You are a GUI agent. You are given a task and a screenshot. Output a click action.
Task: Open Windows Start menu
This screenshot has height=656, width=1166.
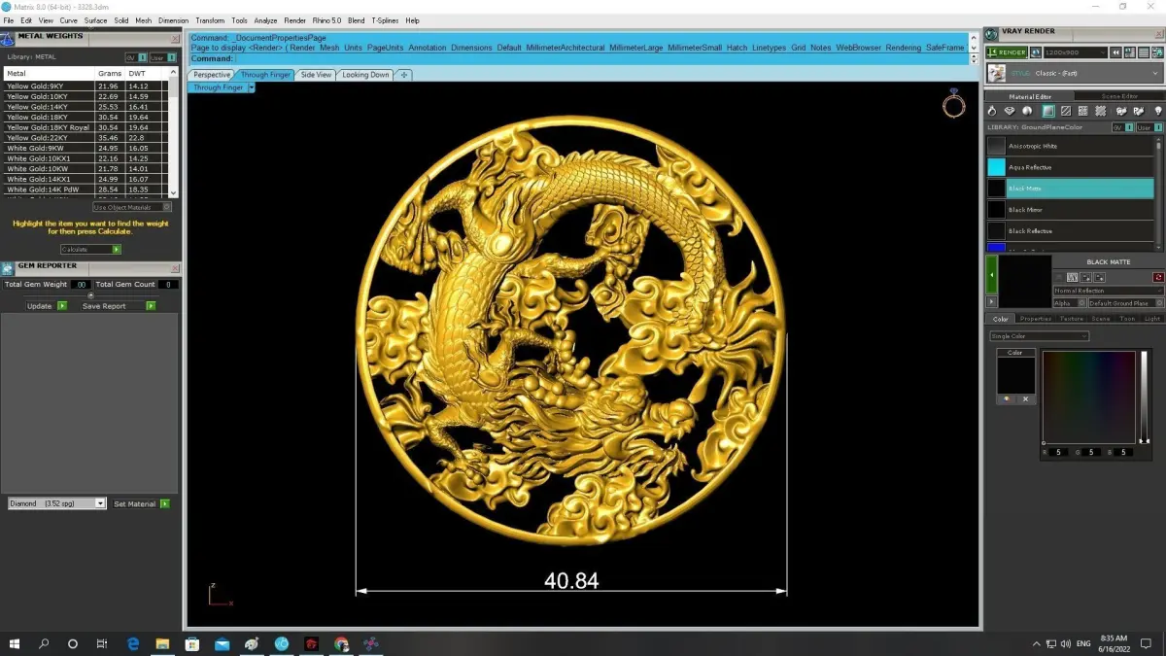15,643
